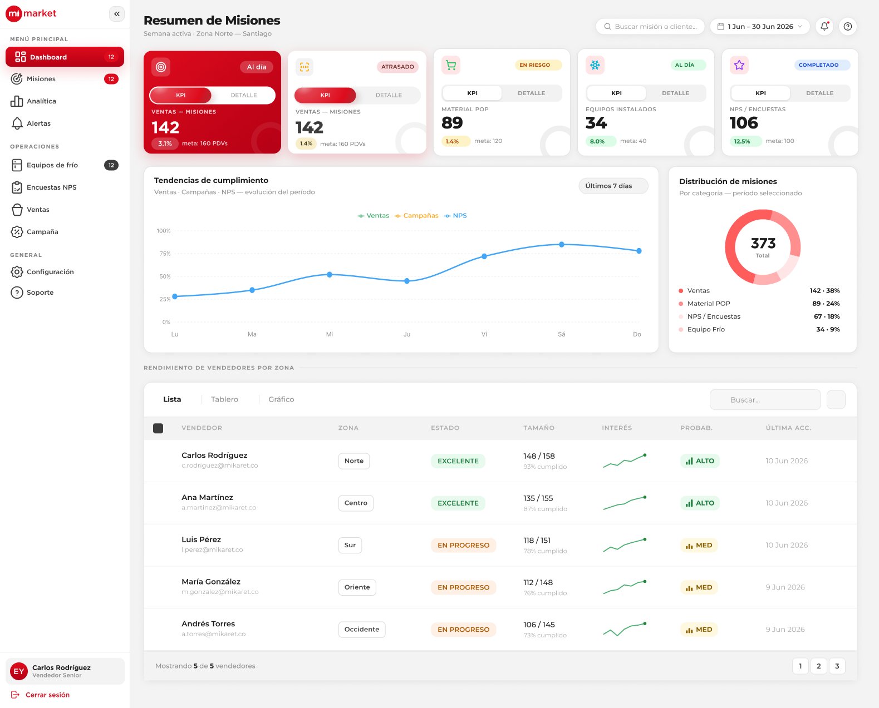Click the square button beside table search

tap(836, 399)
